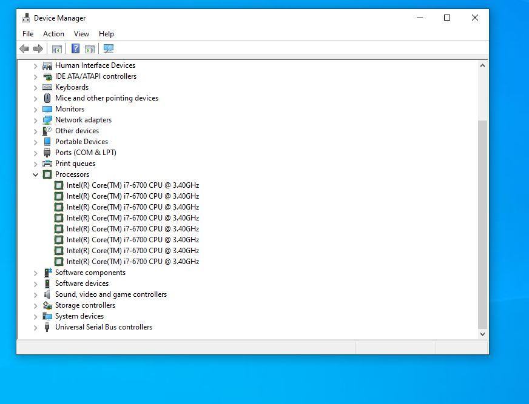Click the Back arrow toolbar icon
The height and width of the screenshot is (404, 529).
[24, 49]
